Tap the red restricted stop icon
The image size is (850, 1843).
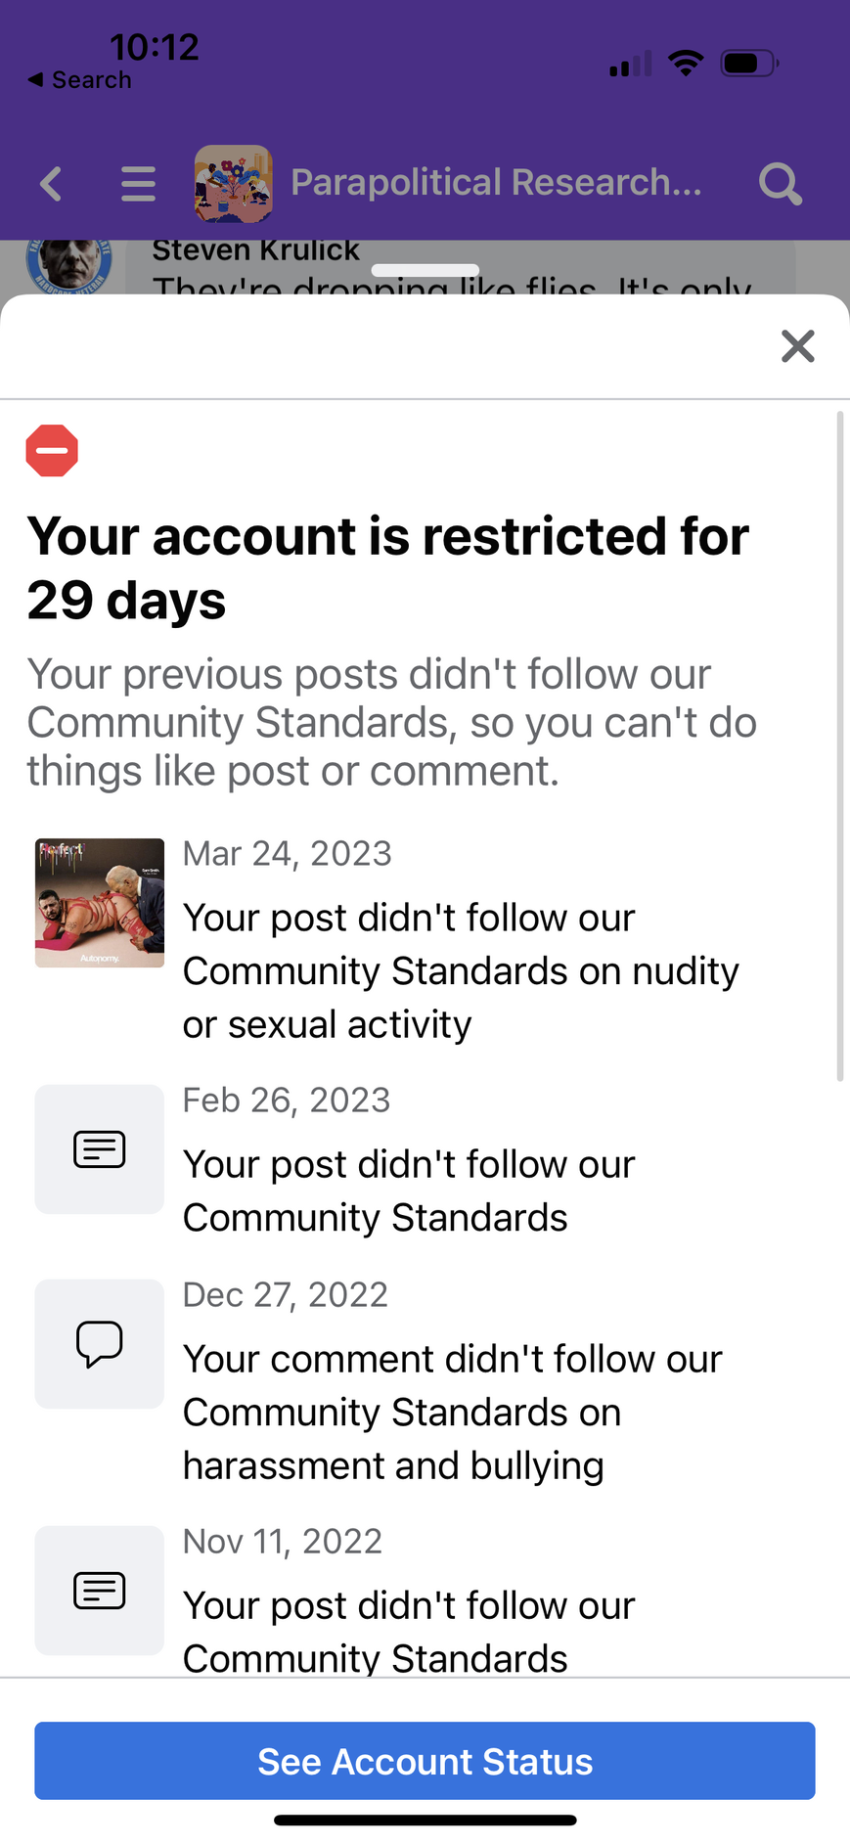[x=52, y=451]
